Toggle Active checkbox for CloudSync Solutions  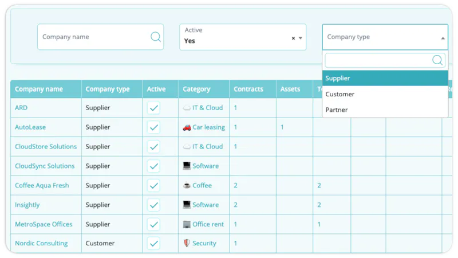point(153,166)
